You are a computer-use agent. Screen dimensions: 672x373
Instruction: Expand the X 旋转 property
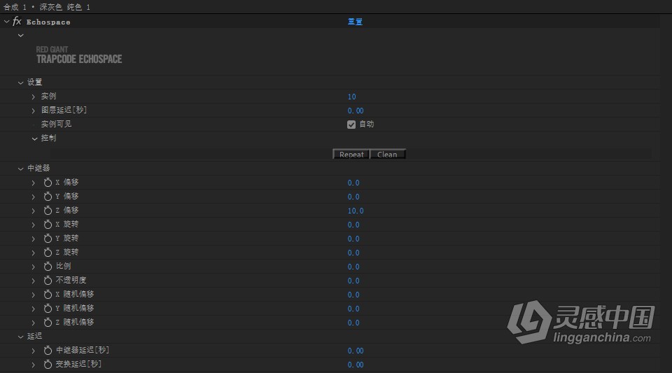click(x=34, y=225)
